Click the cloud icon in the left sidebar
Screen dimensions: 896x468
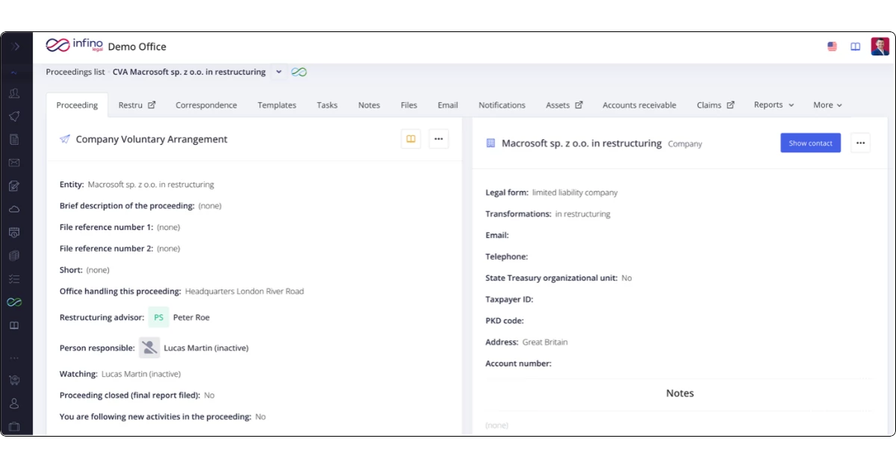[x=14, y=209]
